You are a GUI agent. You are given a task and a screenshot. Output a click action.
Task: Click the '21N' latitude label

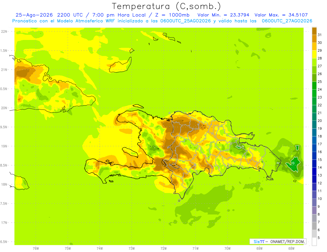pyautogui.click(x=4, y=70)
